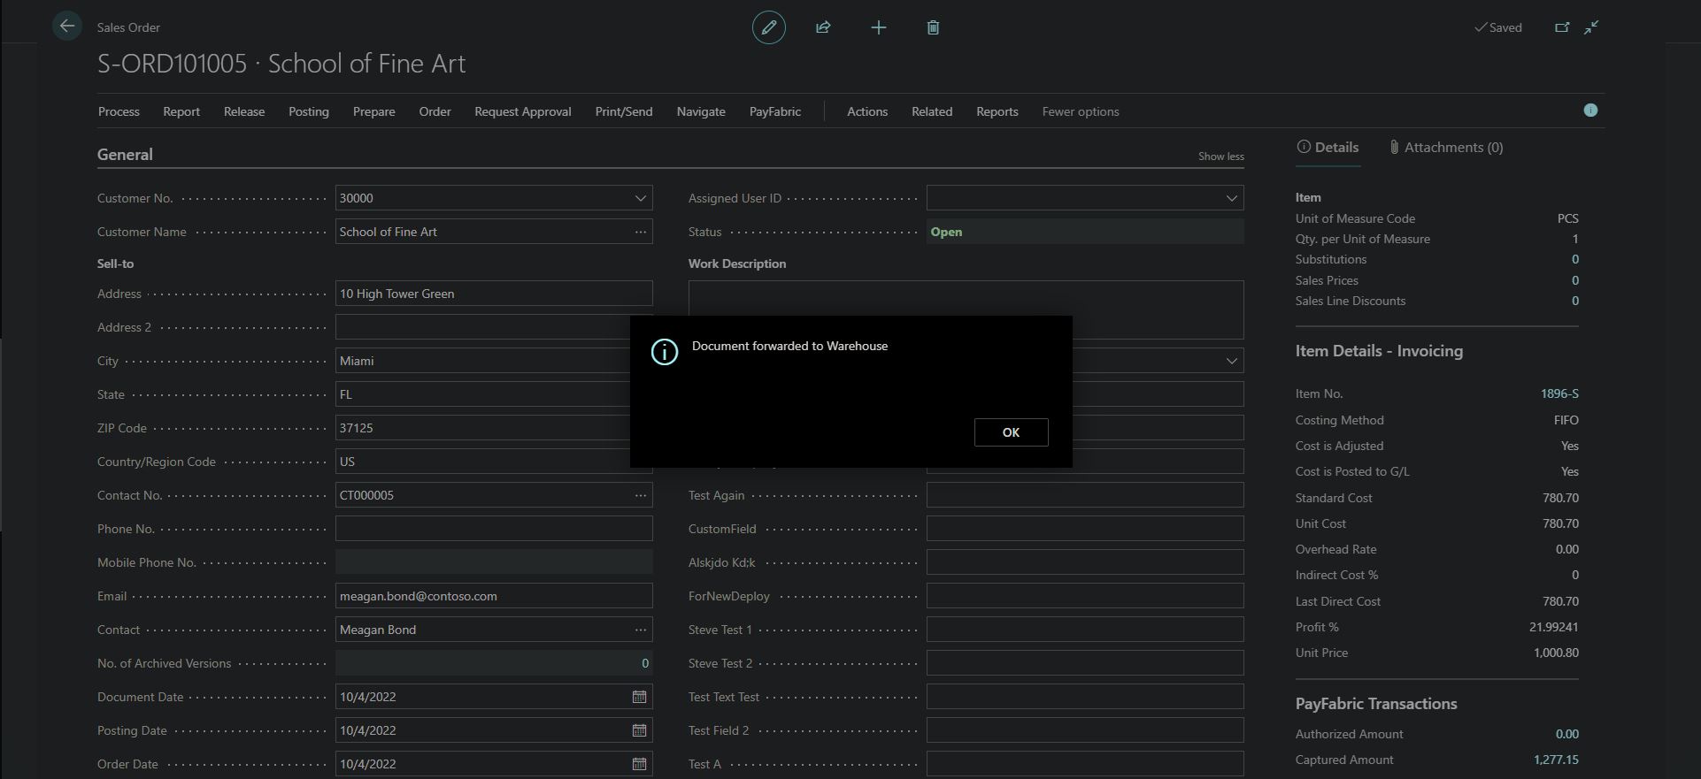Click Show less in General section
The height and width of the screenshot is (779, 1701).
(1220, 157)
